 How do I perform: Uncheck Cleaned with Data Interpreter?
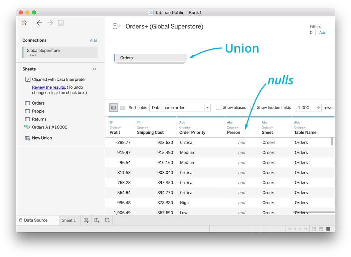tap(28, 79)
